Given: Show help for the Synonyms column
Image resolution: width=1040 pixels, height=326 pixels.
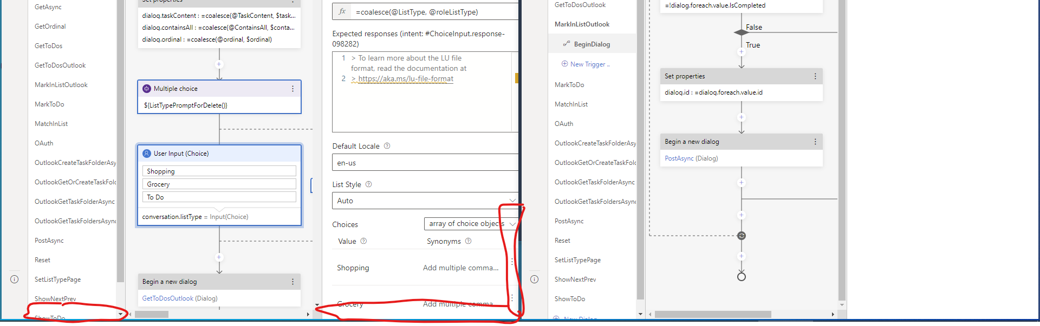Looking at the screenshot, I should [x=469, y=241].
